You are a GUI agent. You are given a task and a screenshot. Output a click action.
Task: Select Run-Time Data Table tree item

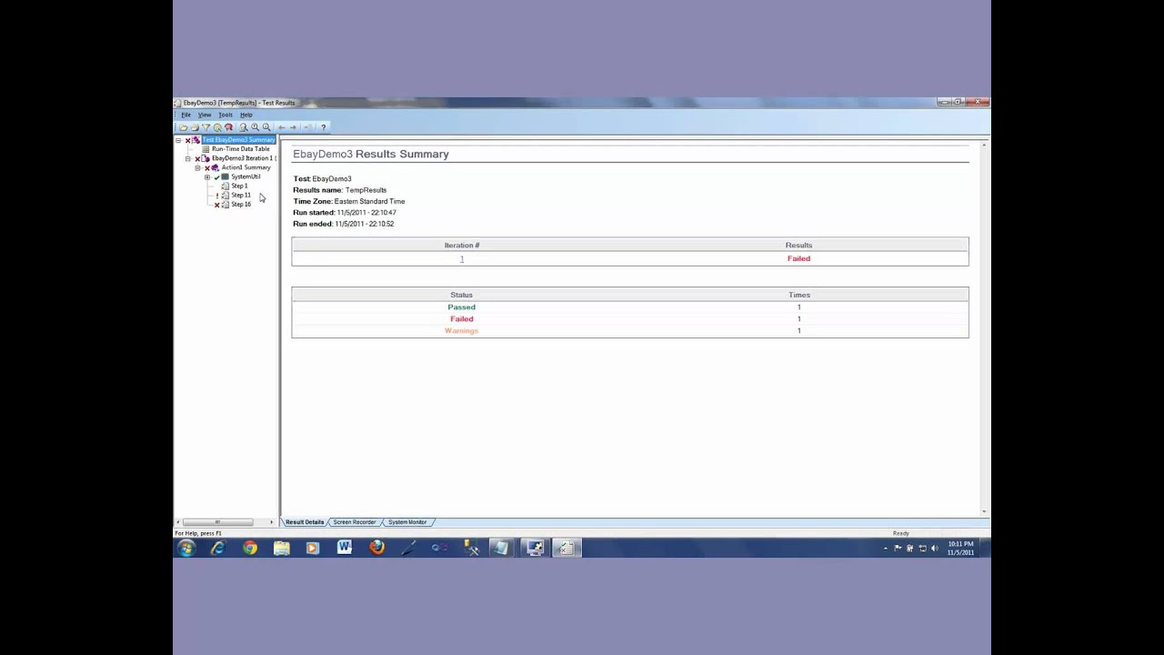241,149
